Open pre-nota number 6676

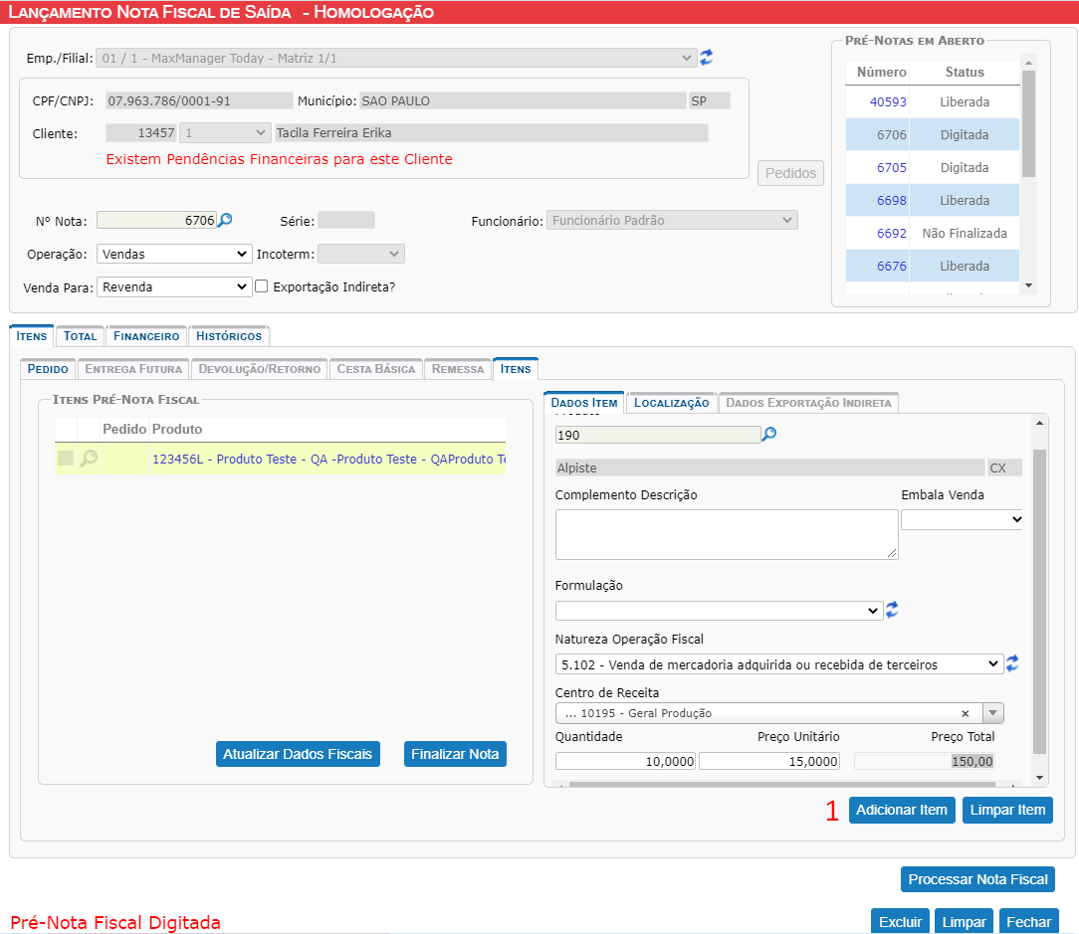click(x=892, y=267)
